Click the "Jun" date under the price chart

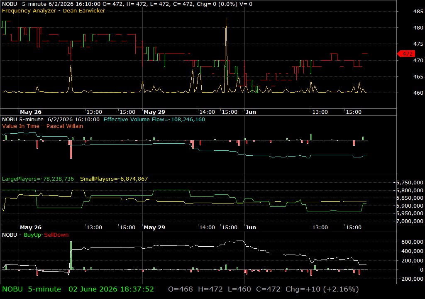coord(251,112)
